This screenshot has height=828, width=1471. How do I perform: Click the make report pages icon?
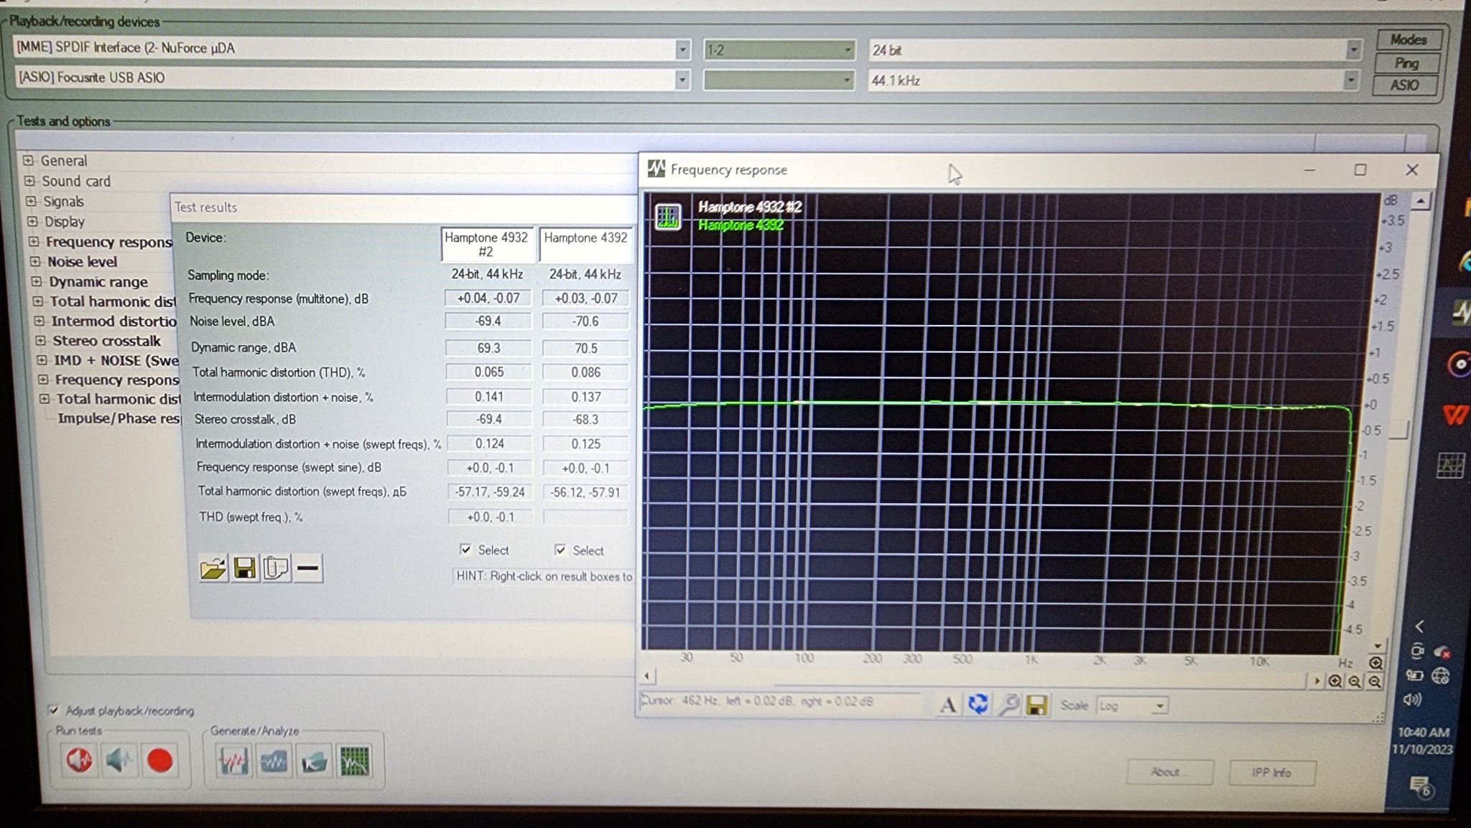(276, 569)
